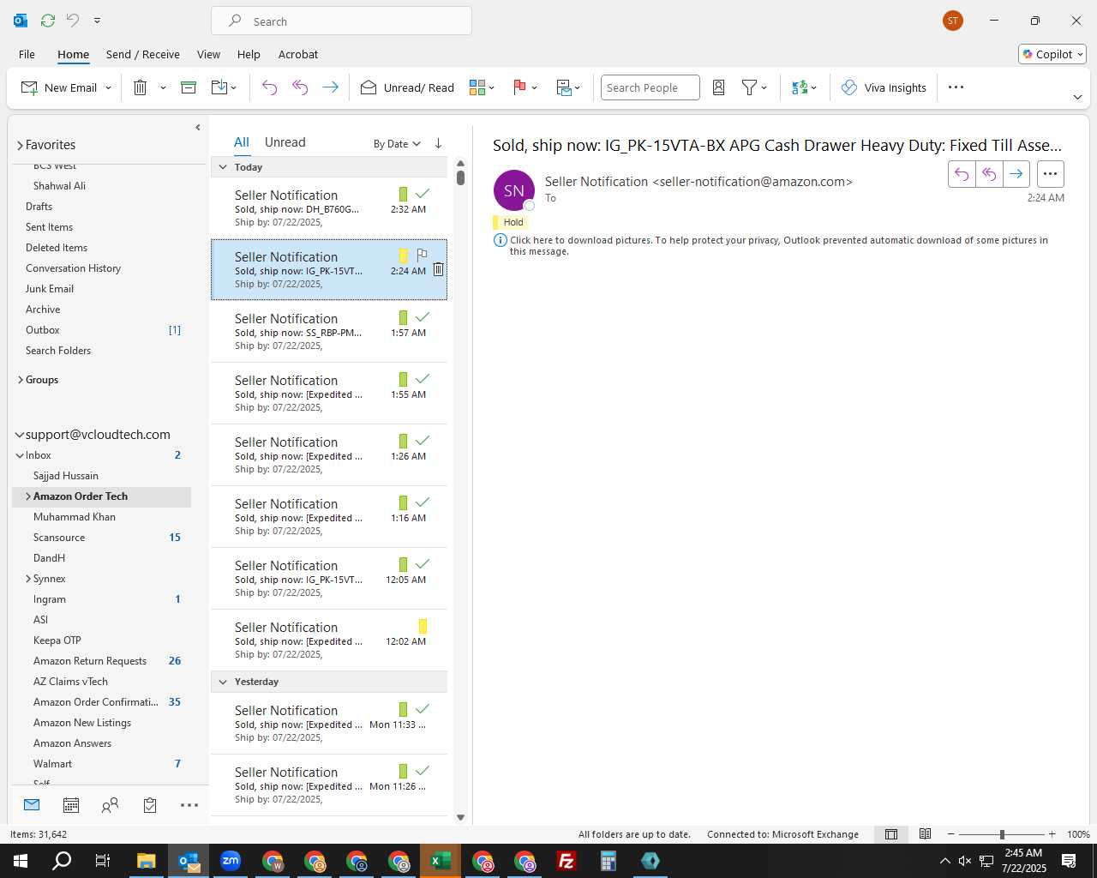Open the Categorize dropdown in the ribbon

pyautogui.click(x=483, y=87)
